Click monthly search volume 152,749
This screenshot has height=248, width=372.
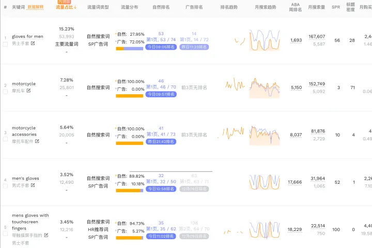317,84
